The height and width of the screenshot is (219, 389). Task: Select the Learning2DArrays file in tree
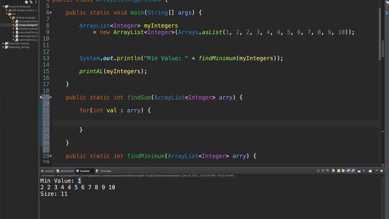[29, 32]
